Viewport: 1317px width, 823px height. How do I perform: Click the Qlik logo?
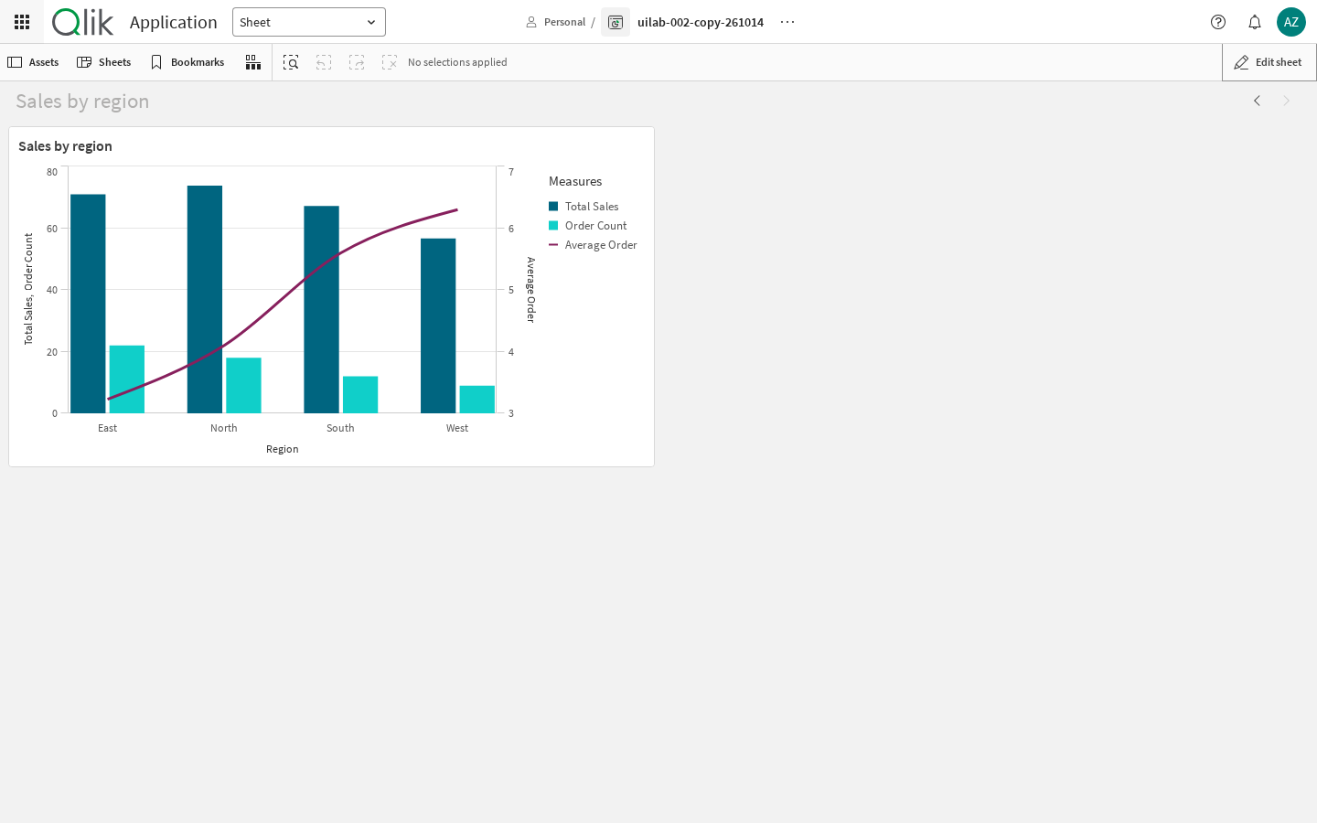pyautogui.click(x=82, y=22)
